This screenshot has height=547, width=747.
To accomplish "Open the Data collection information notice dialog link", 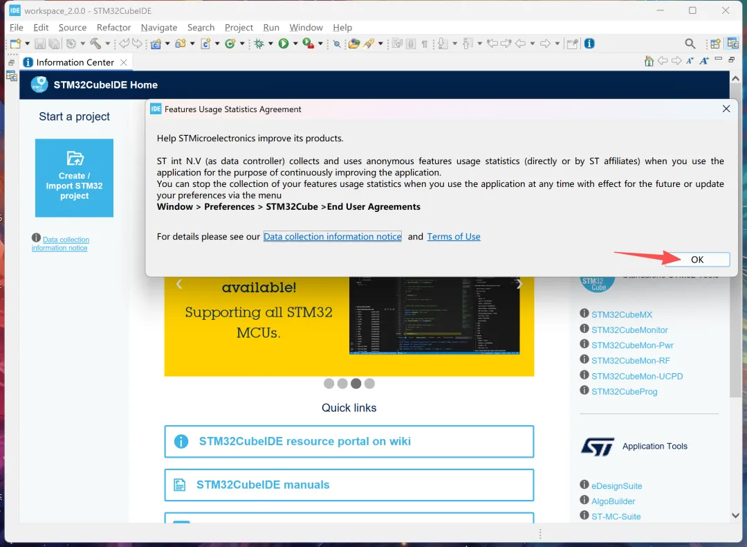I will 333,237.
